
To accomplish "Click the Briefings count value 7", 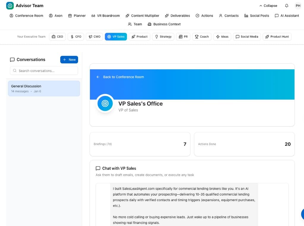I will tap(185, 144).
